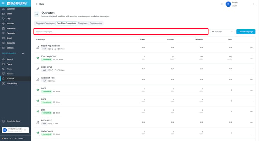Sort by the Clicked column header
The width and height of the screenshot is (259, 141).
(x=142, y=39)
